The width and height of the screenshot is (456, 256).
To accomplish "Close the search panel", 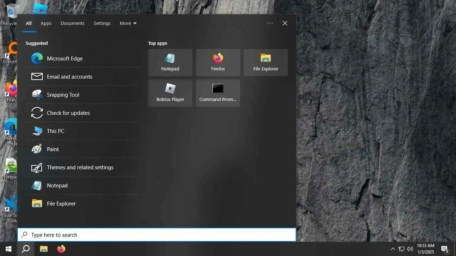I will (x=285, y=23).
